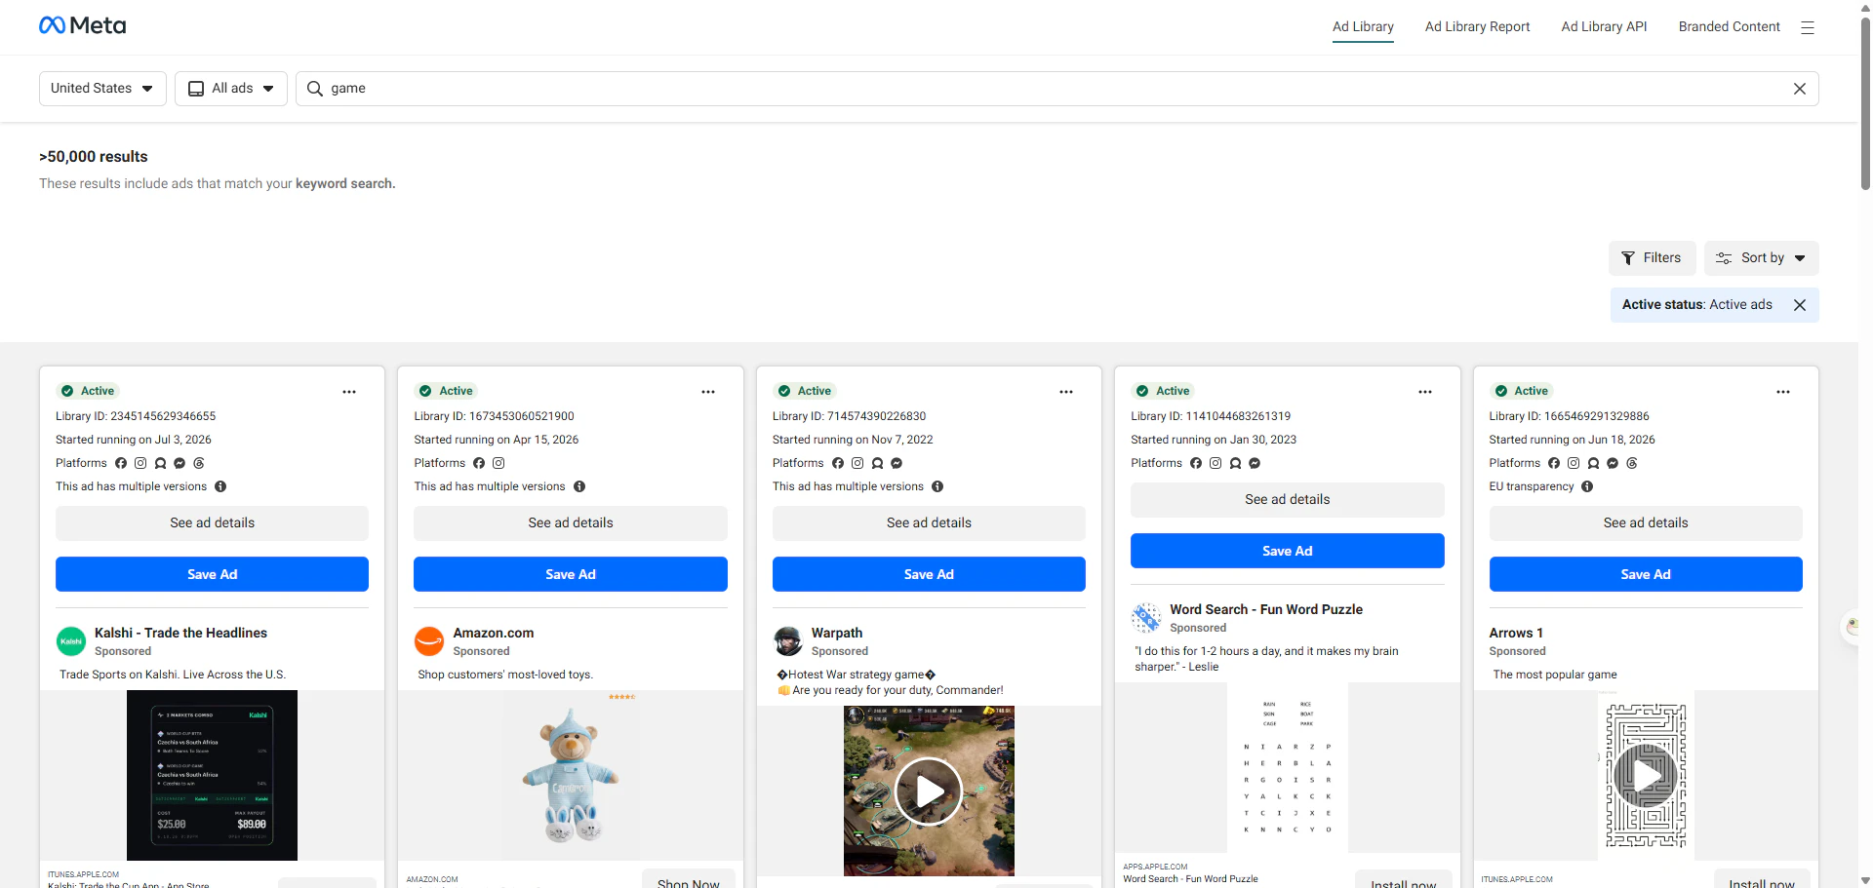The height and width of the screenshot is (888, 1873).
Task: Click the Facebook platform icon on Kalshi ad
Action: click(x=121, y=463)
